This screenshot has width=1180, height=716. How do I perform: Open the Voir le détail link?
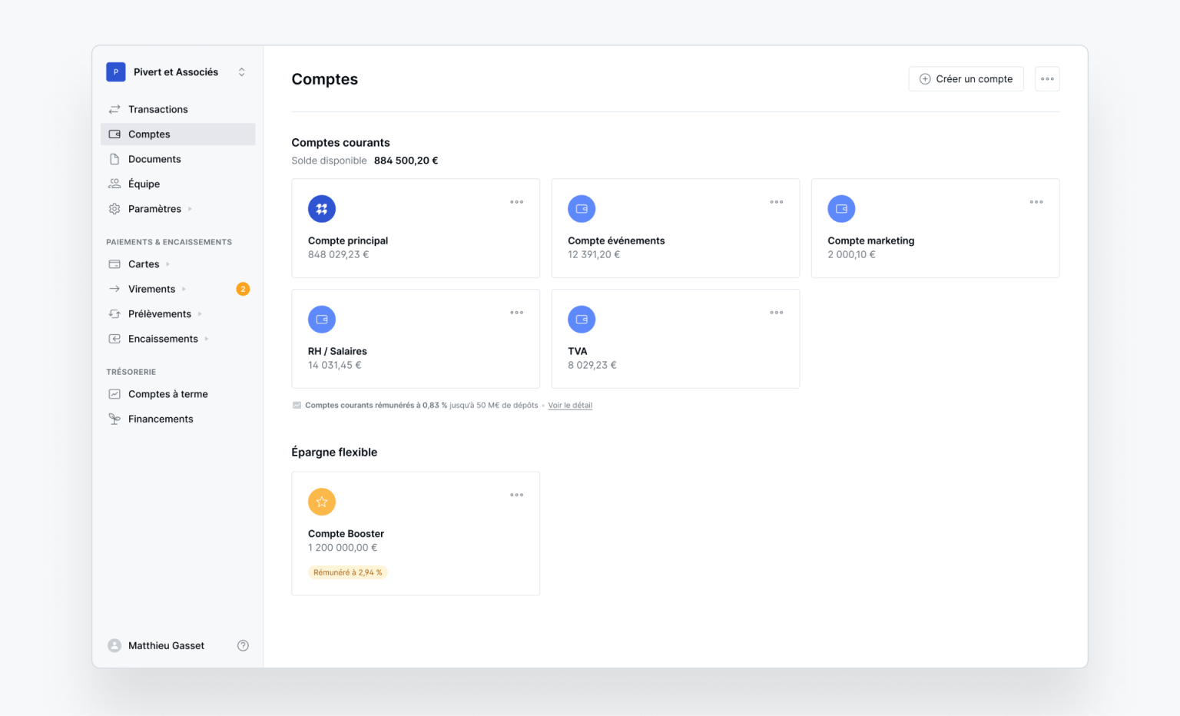click(x=569, y=405)
